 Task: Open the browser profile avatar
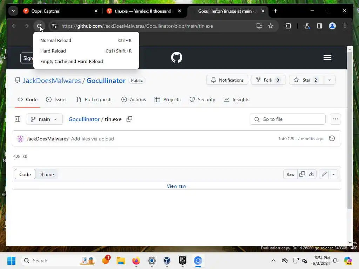point(332,26)
